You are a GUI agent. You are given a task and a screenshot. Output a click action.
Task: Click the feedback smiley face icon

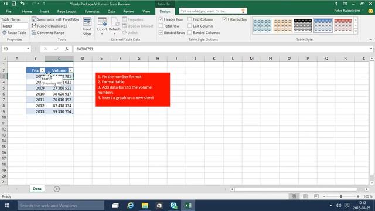pos(370,11)
